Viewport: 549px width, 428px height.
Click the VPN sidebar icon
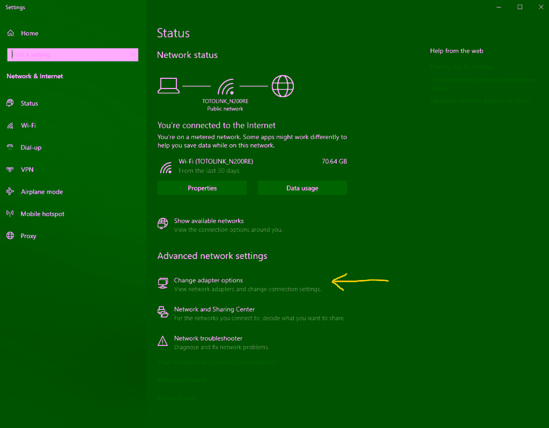click(10, 169)
